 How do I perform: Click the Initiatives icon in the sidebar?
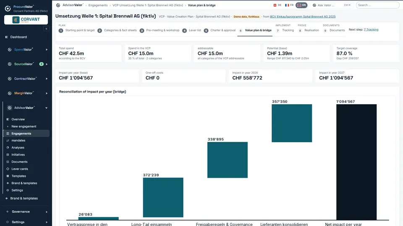click(8, 155)
